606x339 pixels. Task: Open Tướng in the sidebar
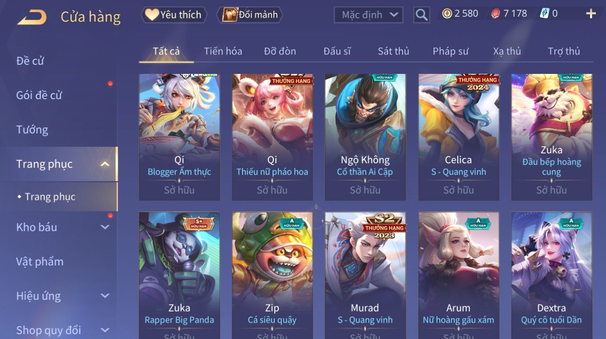pyautogui.click(x=32, y=130)
